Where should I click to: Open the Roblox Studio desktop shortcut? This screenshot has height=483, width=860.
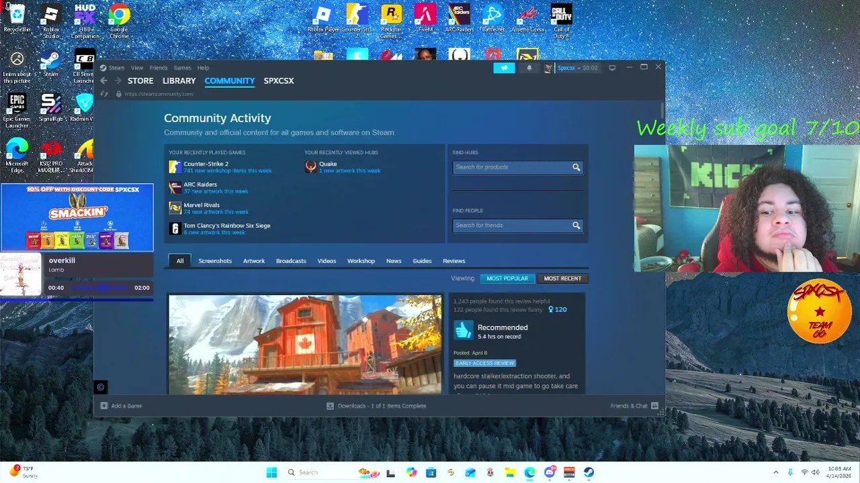point(51,19)
